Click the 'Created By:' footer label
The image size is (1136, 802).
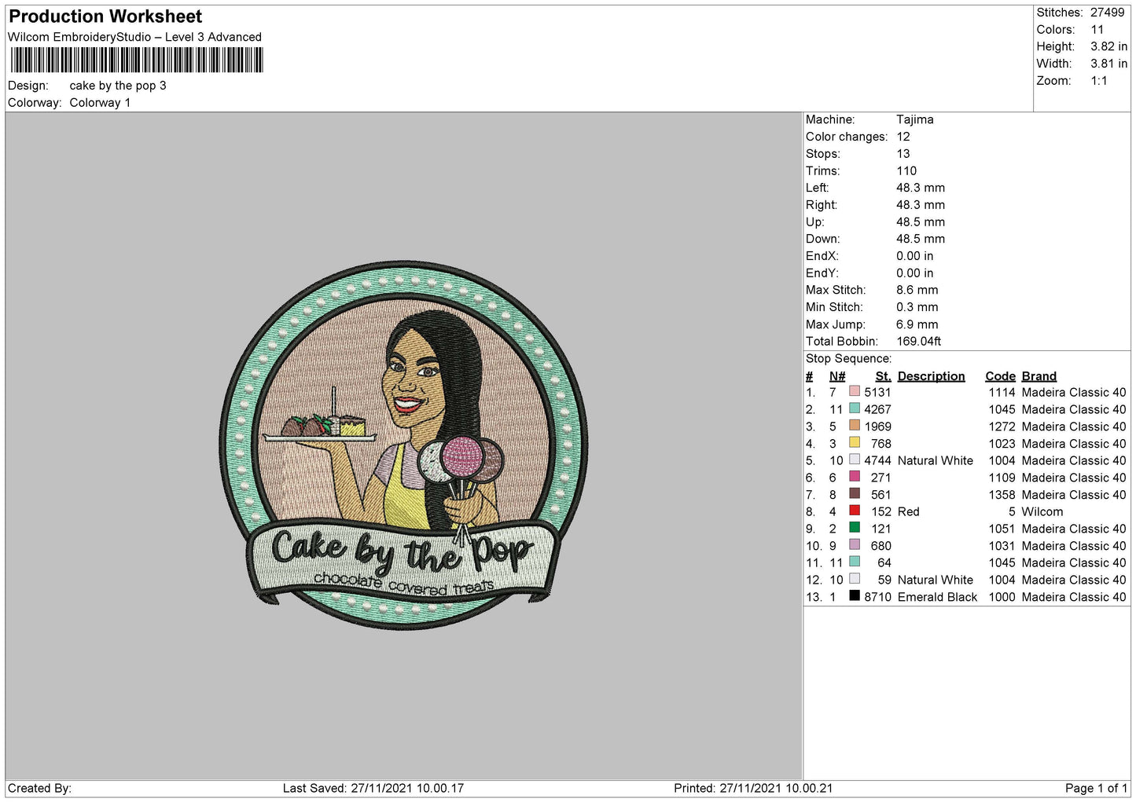pyautogui.click(x=39, y=788)
